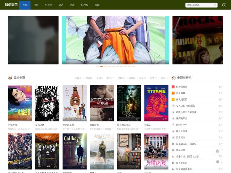Open the Korean group poster in second row
231x173 pixels.
click(x=47, y=151)
